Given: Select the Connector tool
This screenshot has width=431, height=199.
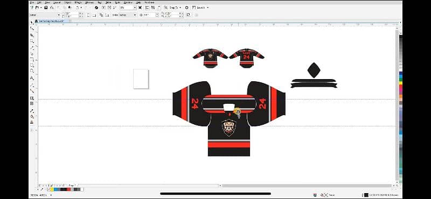Looking at the screenshot, I should (32, 91).
